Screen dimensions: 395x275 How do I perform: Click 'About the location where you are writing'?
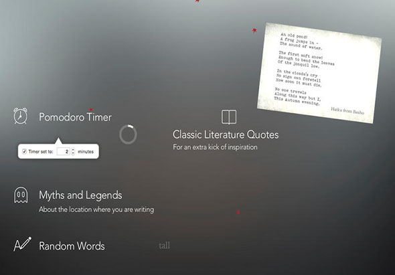click(x=96, y=209)
